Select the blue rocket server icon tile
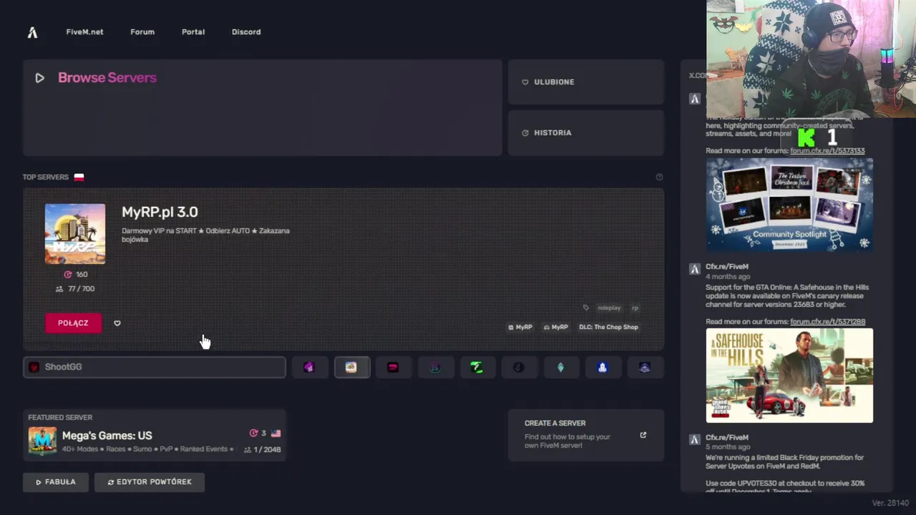Image resolution: width=916 pixels, height=515 pixels. [603, 367]
